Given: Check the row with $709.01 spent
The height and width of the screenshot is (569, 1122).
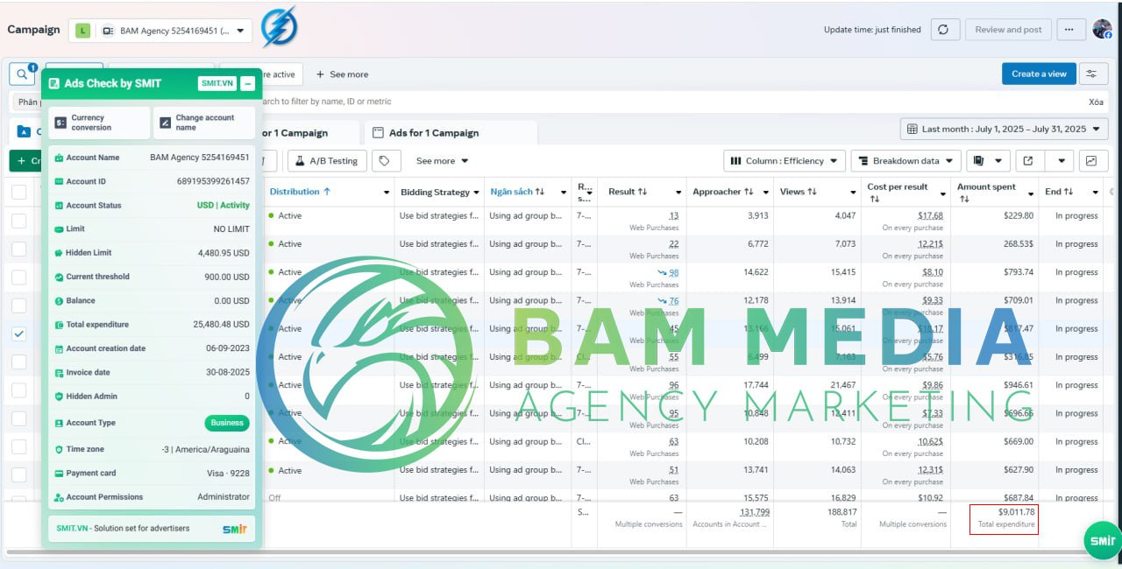Looking at the screenshot, I should tap(19, 306).
